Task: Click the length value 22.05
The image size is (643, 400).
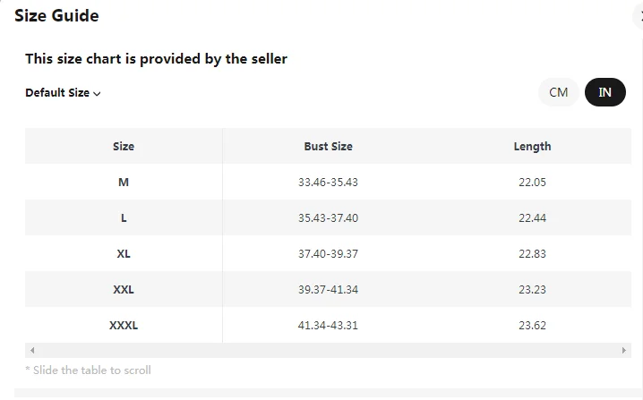Action: (532, 182)
